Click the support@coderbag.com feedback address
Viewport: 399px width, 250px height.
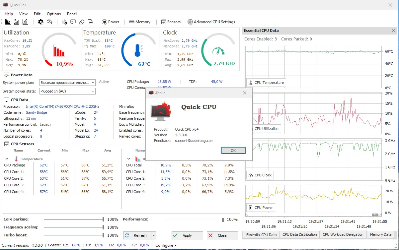[x=194, y=141]
